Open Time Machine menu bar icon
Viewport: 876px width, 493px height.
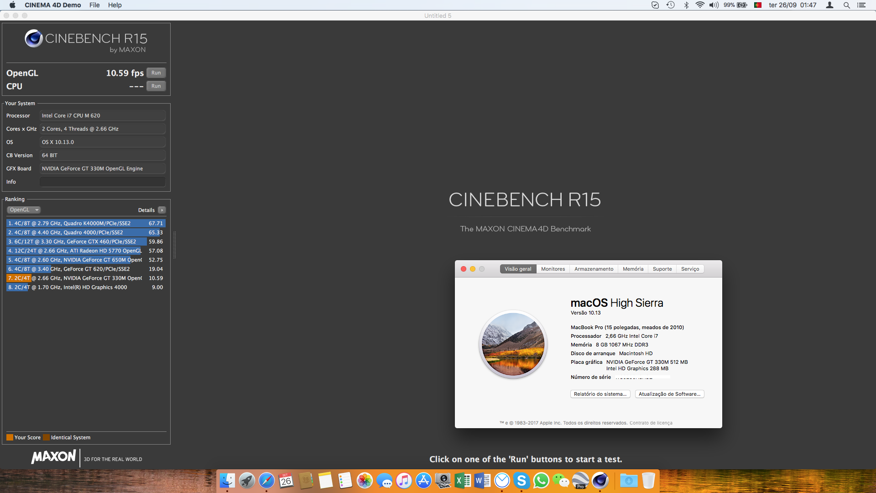(x=670, y=5)
